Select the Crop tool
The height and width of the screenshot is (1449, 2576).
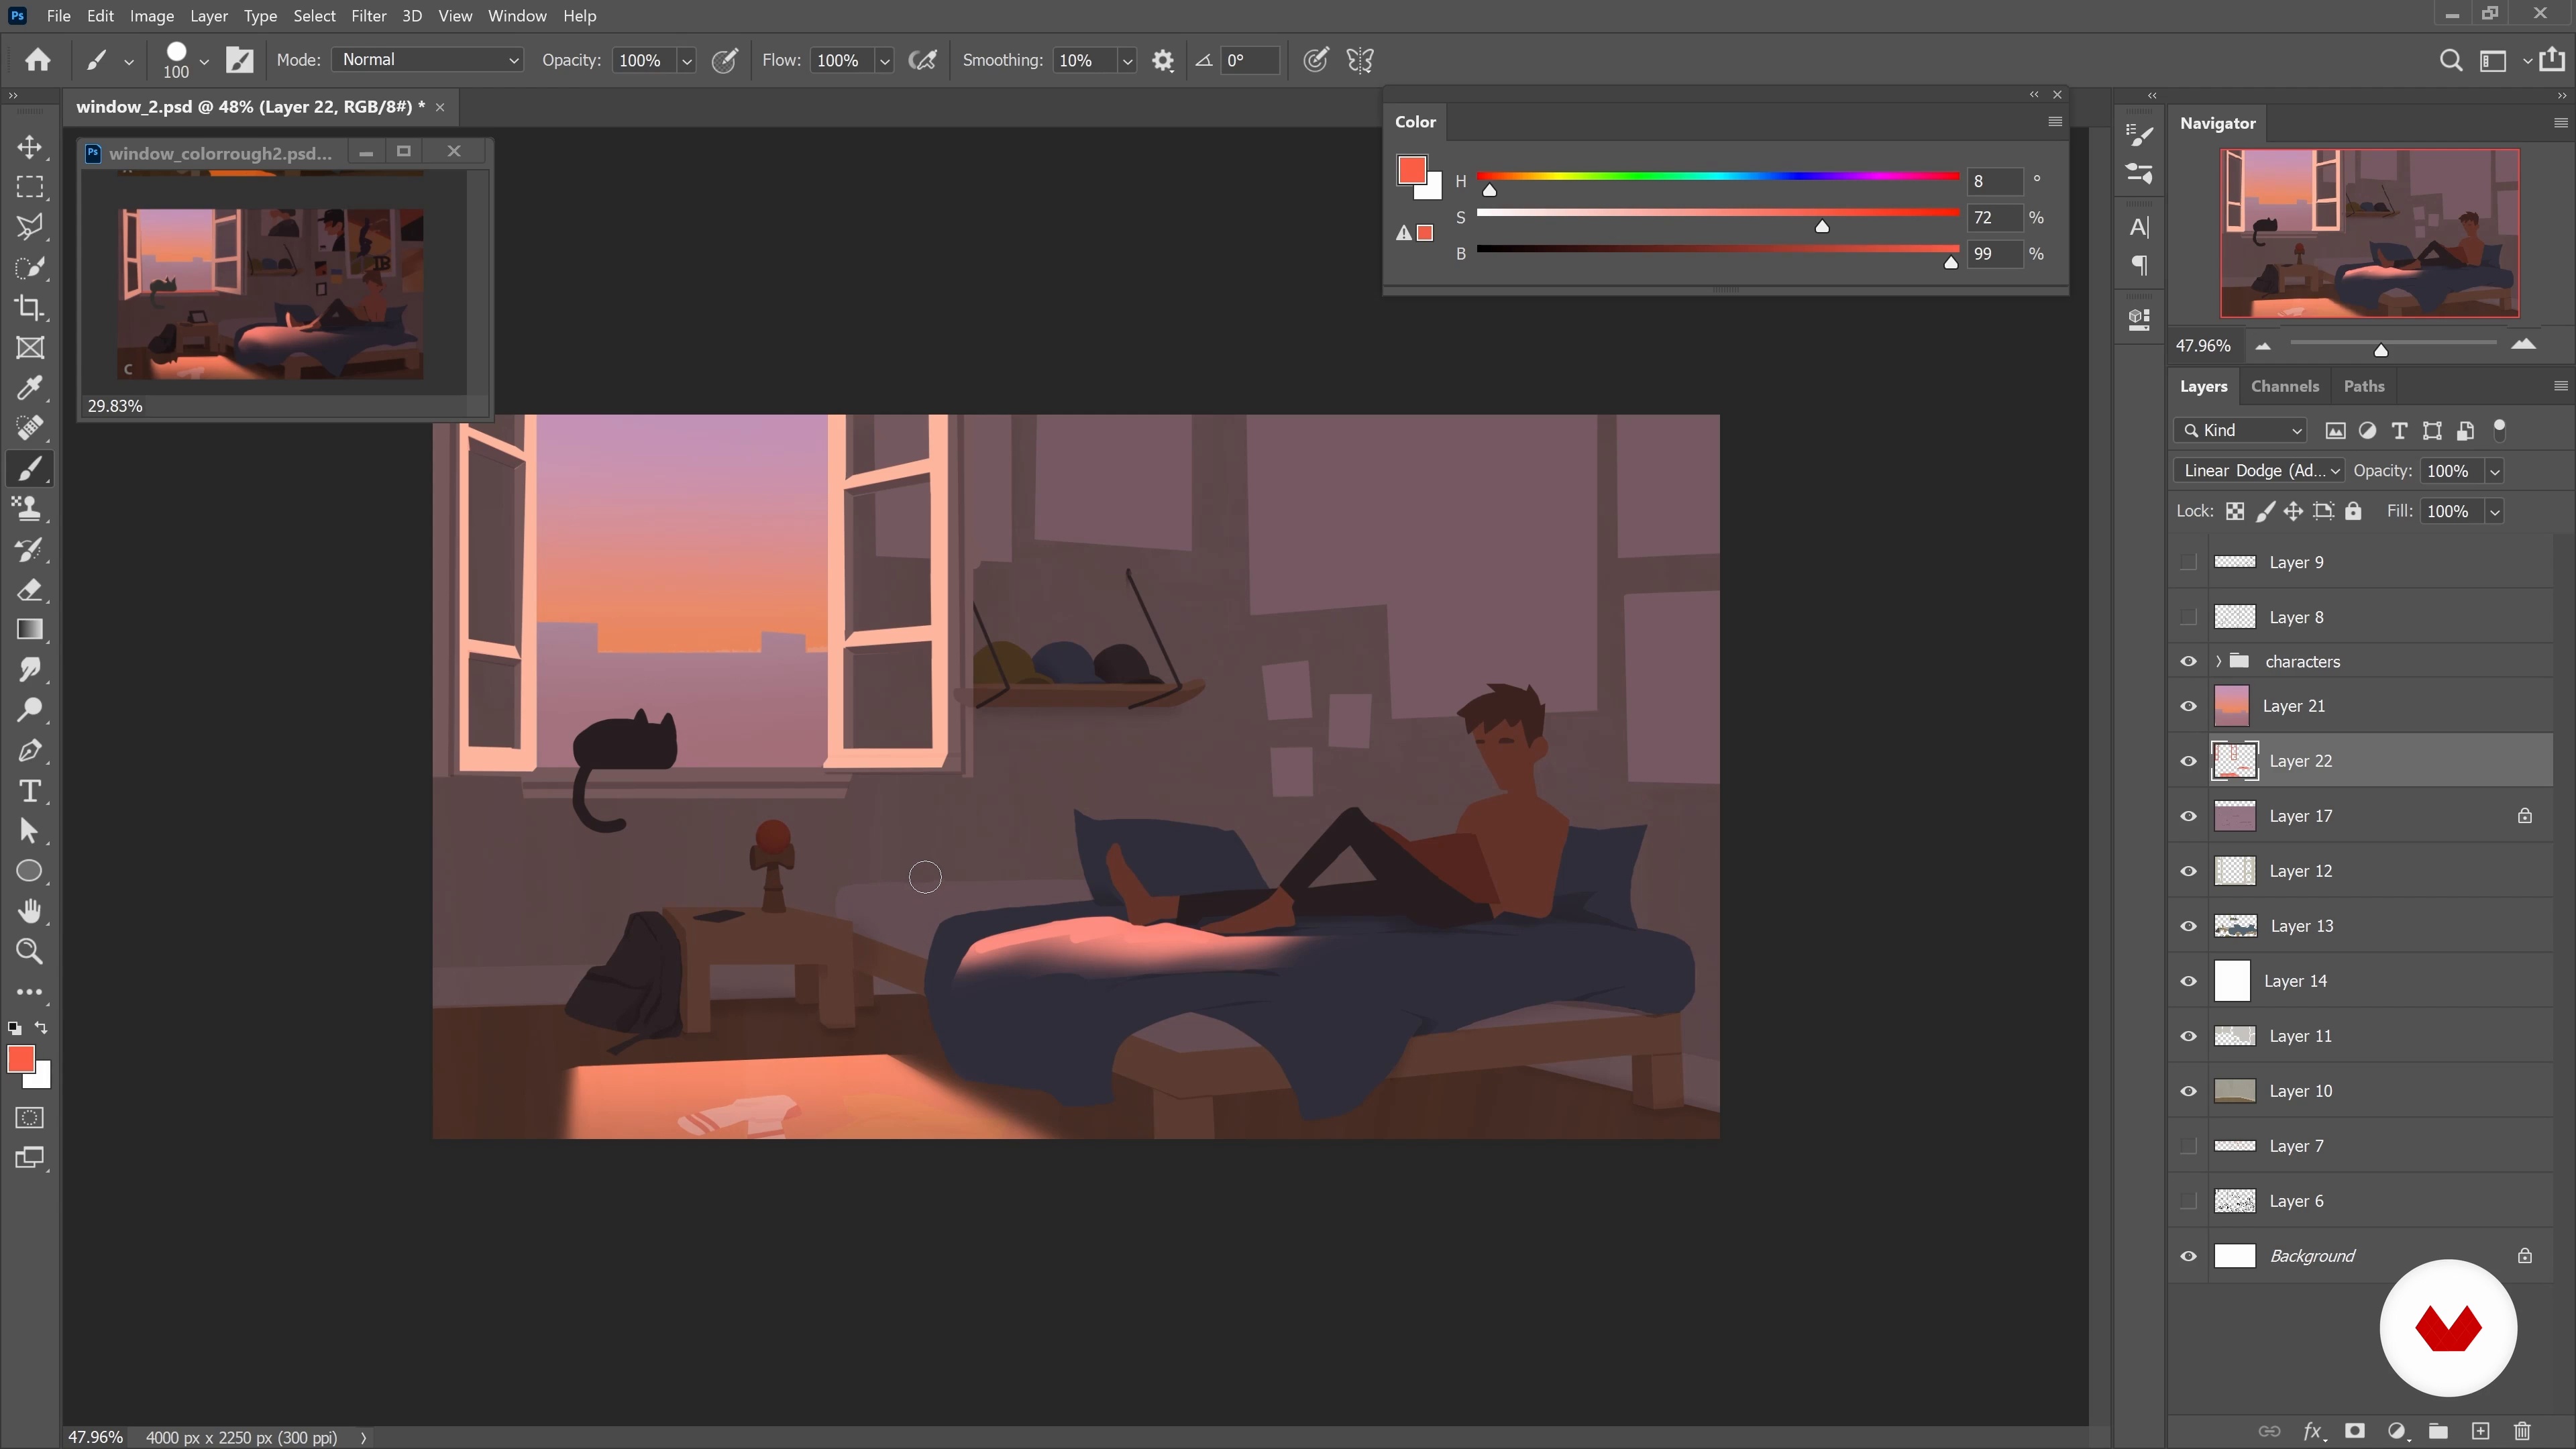pyautogui.click(x=30, y=308)
